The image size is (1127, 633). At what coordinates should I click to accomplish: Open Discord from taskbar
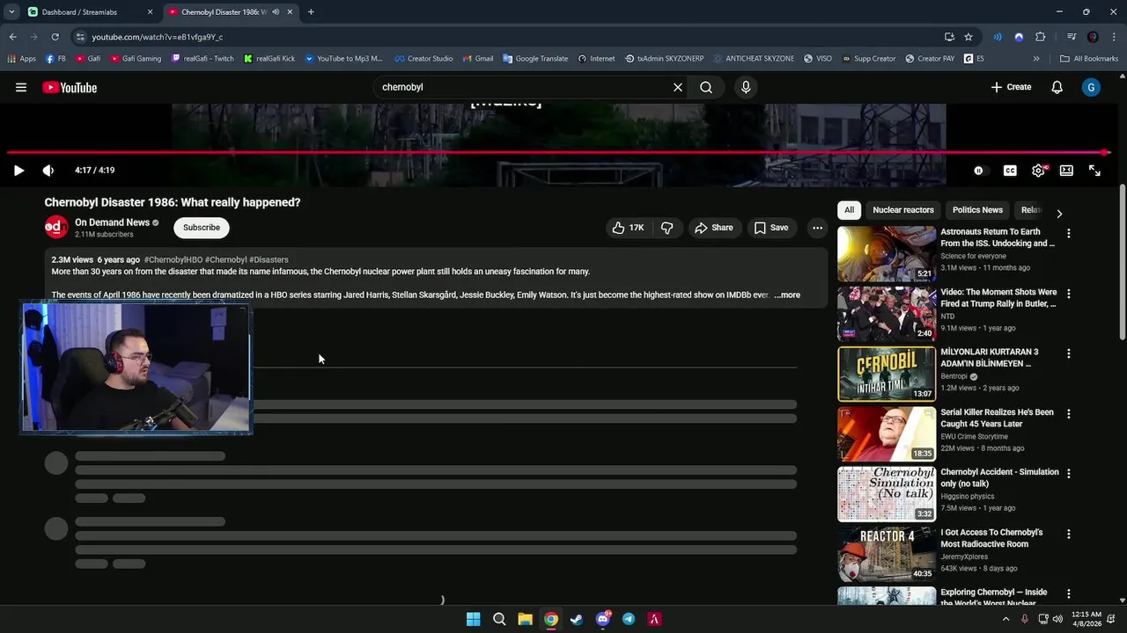click(603, 619)
